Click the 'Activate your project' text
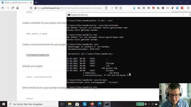The width and height of the screenshot is (191, 107). click(33, 66)
